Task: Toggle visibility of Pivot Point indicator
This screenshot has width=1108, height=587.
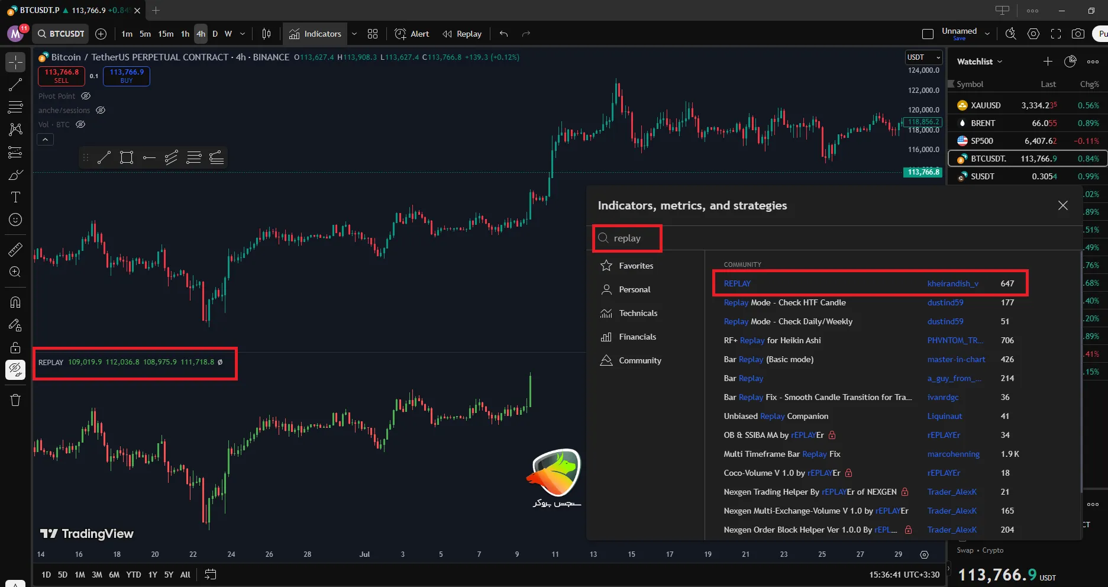Action: point(86,96)
